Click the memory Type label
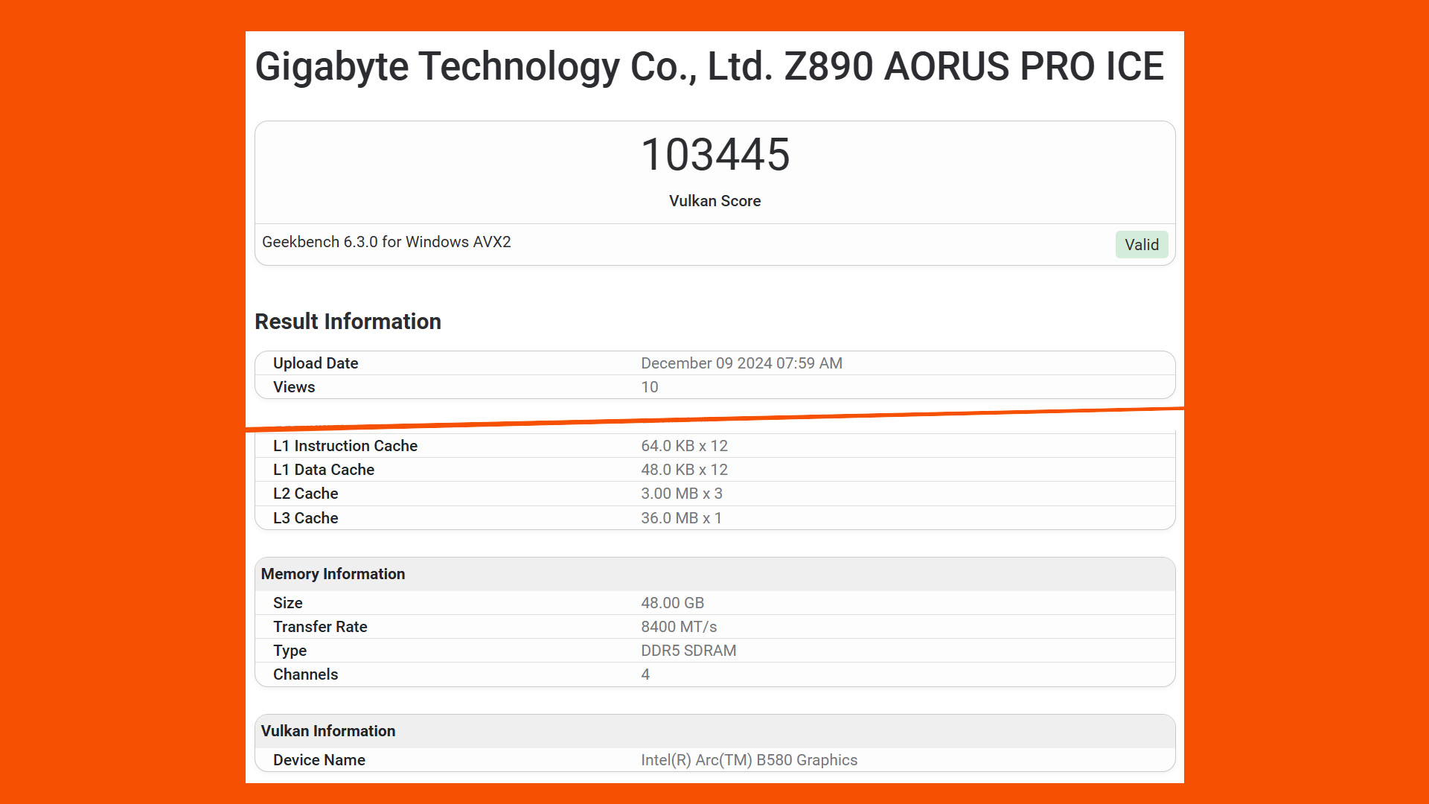1429x804 pixels. [x=290, y=651]
